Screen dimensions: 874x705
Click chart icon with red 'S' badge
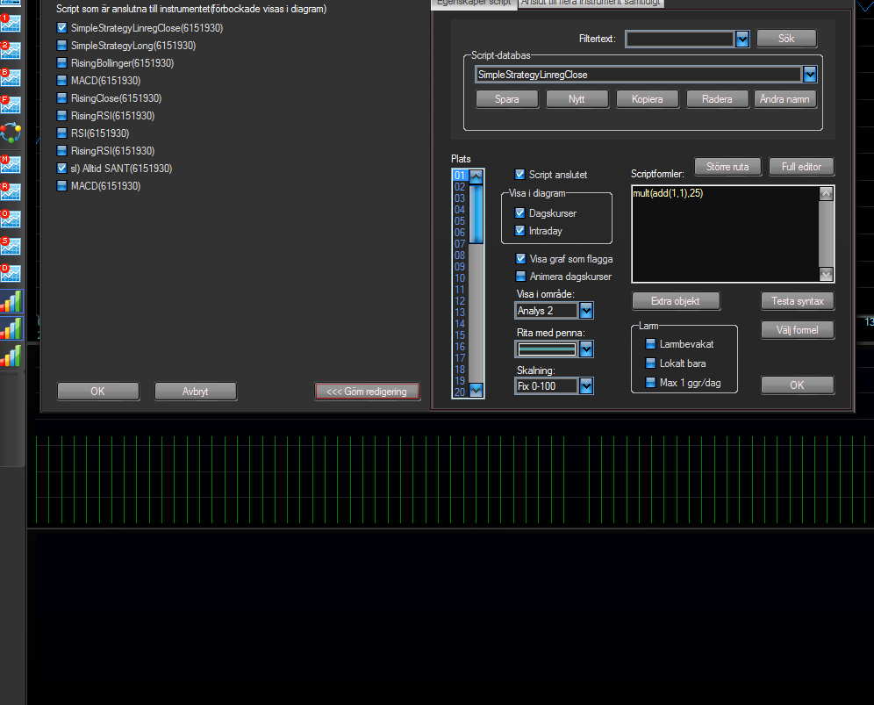pyautogui.click(x=11, y=246)
